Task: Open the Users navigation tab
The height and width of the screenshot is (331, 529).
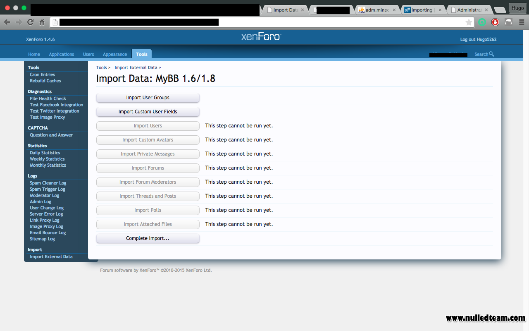Action: click(88, 54)
